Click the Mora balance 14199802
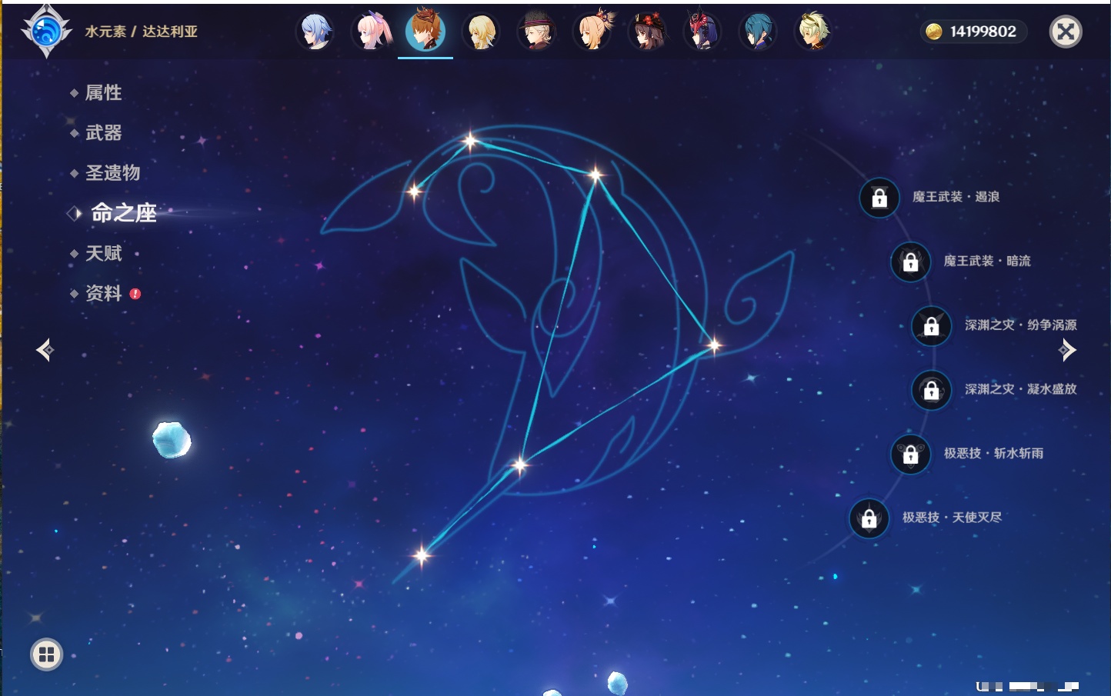1111x696 pixels. [x=983, y=32]
